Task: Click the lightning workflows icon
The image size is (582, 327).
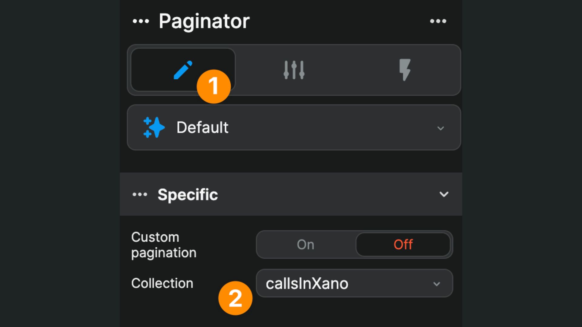Action: [405, 70]
